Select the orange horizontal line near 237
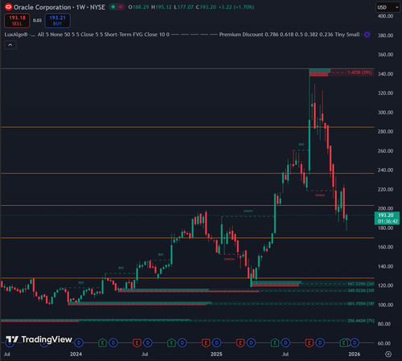Viewport: 402px width, 361px height. pos(187,174)
